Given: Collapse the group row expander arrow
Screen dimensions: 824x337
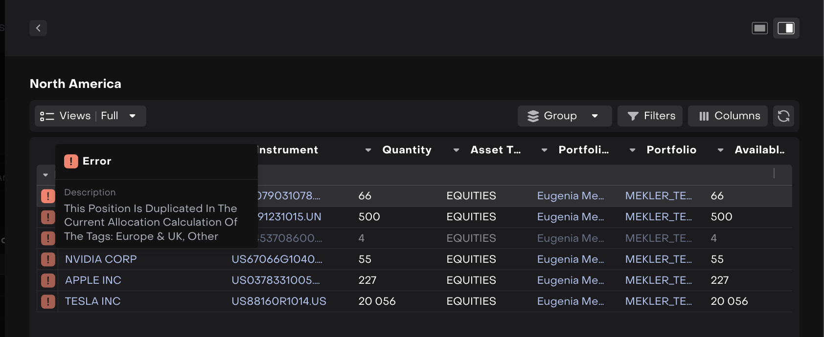Looking at the screenshot, I should 46,175.
